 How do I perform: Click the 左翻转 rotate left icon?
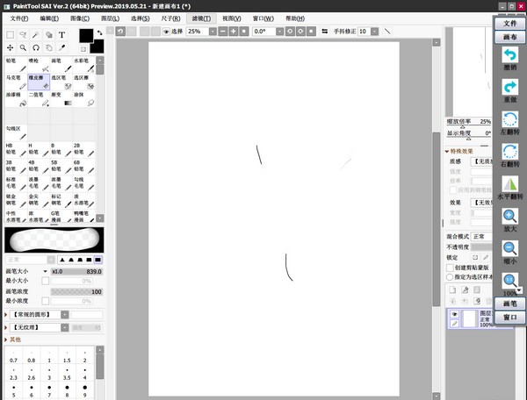click(509, 119)
